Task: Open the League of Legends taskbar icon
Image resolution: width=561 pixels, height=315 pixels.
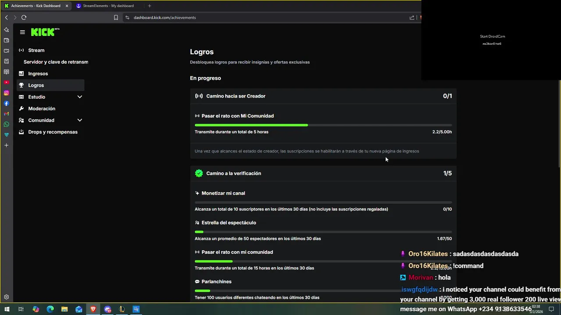Action: click(x=122, y=309)
